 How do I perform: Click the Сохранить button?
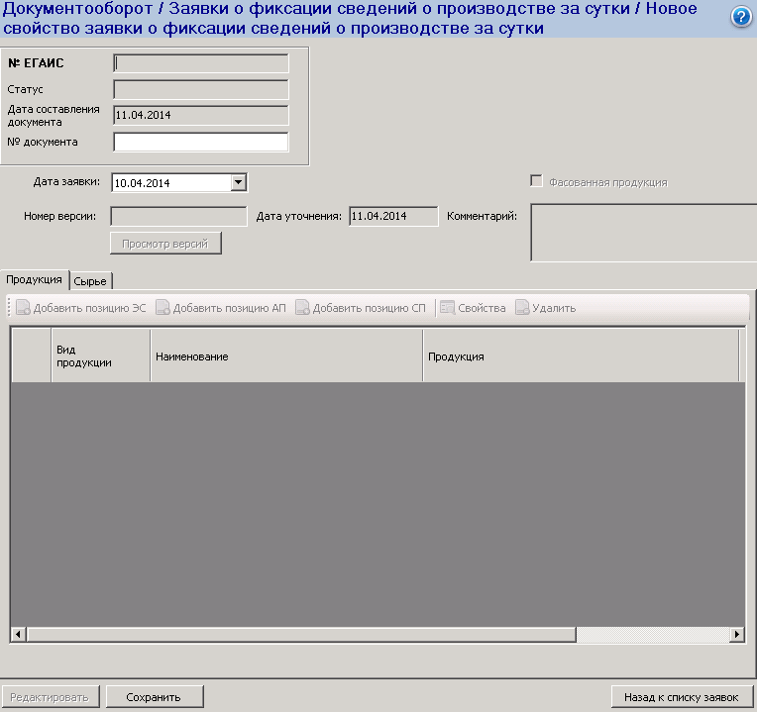click(x=155, y=697)
